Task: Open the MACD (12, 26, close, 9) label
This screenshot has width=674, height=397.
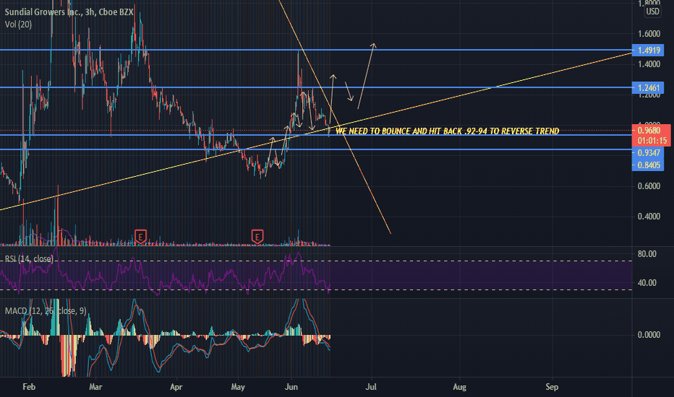Action: point(45,310)
